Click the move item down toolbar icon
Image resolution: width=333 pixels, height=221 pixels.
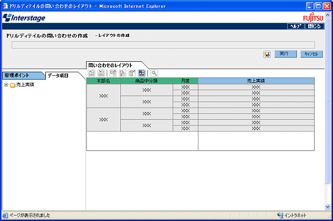pos(122,73)
